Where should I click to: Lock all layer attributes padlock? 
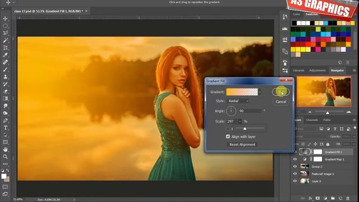click(x=328, y=144)
